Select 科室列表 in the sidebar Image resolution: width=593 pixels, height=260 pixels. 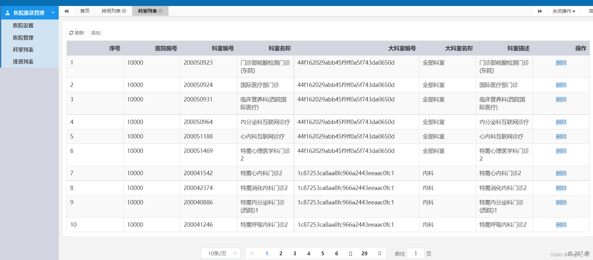point(23,50)
